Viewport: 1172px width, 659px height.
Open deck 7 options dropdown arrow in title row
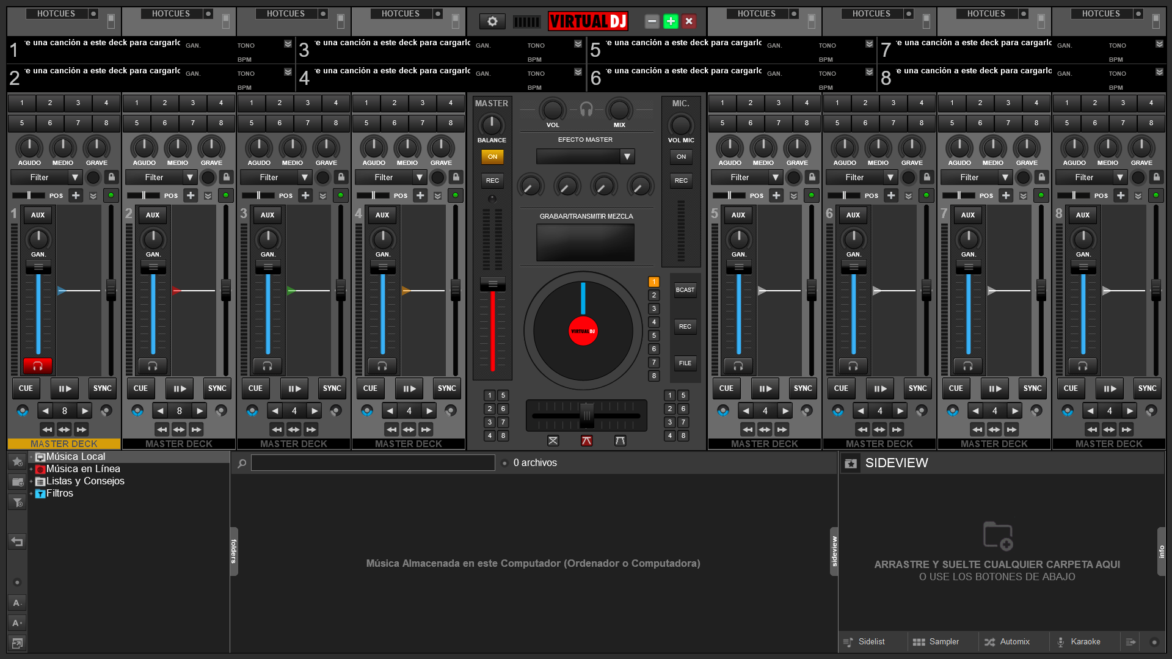(x=1159, y=44)
